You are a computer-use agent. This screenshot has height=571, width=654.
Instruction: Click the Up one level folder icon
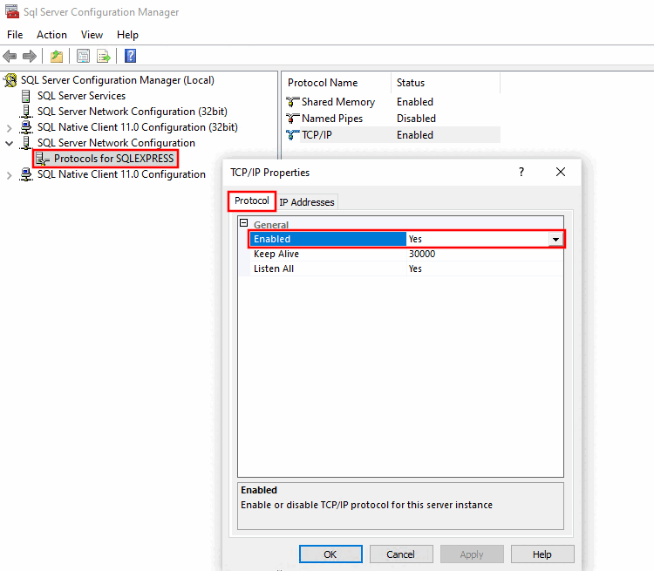coord(57,56)
